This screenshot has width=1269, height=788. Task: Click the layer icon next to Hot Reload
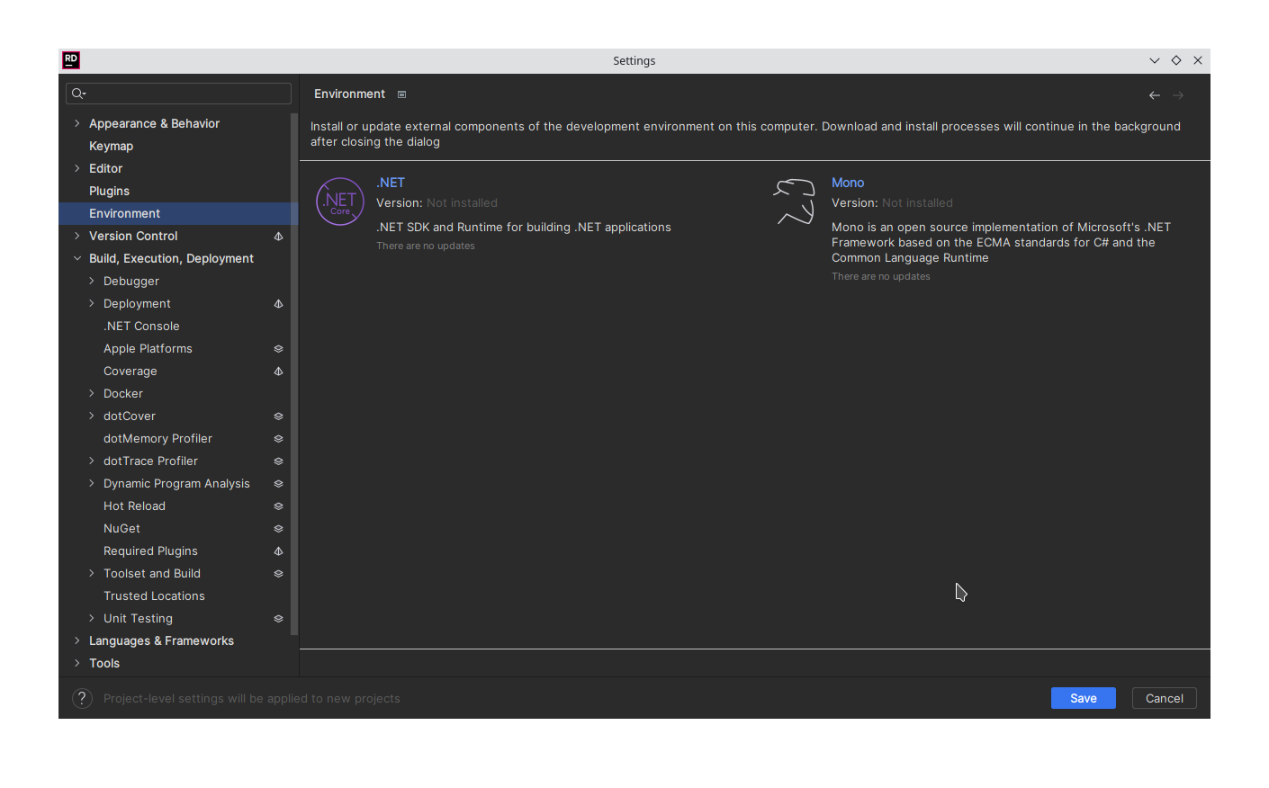coord(278,506)
